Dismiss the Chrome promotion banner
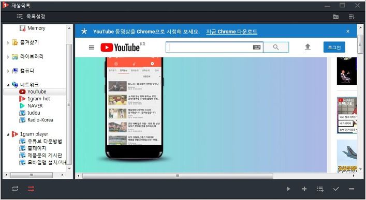The image size is (366, 200). click(348, 31)
